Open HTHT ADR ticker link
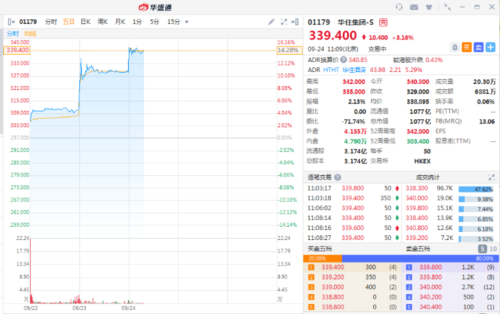The height and width of the screenshot is (314, 500). [x=331, y=70]
